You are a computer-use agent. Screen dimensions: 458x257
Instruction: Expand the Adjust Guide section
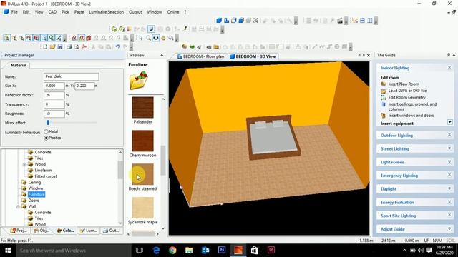click(x=449, y=229)
